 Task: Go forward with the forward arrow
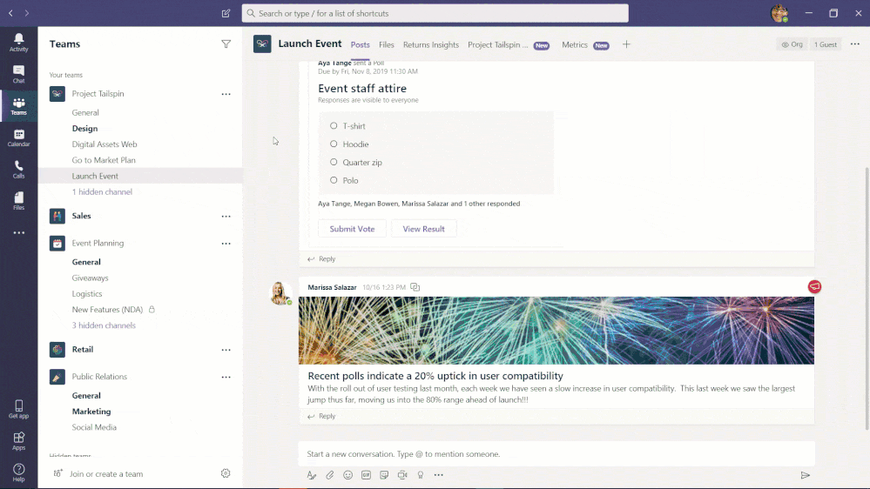pos(27,13)
